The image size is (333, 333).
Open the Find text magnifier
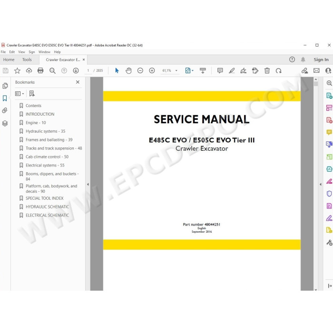coord(52,70)
